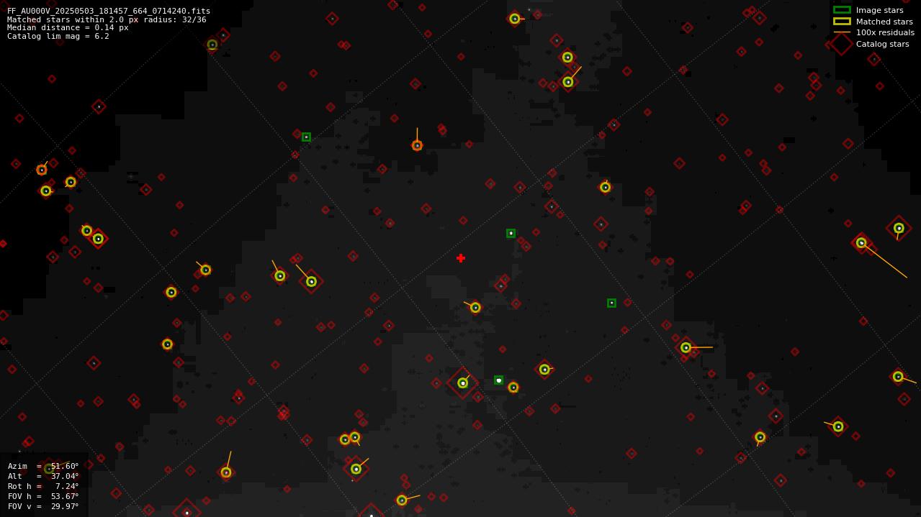This screenshot has width=921, height=517.
Task: Click the 'Azim = 51.60°' readout
Action: [43, 466]
